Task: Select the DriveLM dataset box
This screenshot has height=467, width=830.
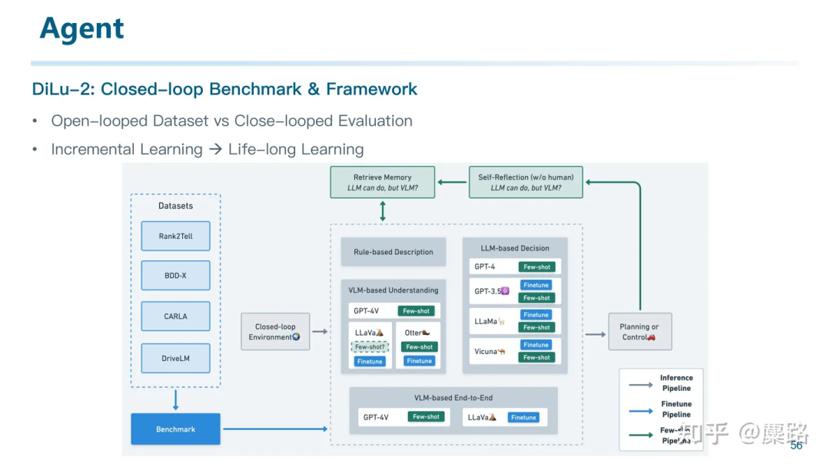Action: coord(176,358)
